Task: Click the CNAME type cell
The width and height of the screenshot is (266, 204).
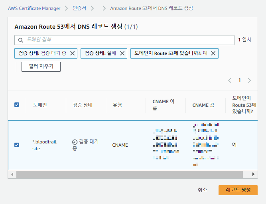Action: 120,145
